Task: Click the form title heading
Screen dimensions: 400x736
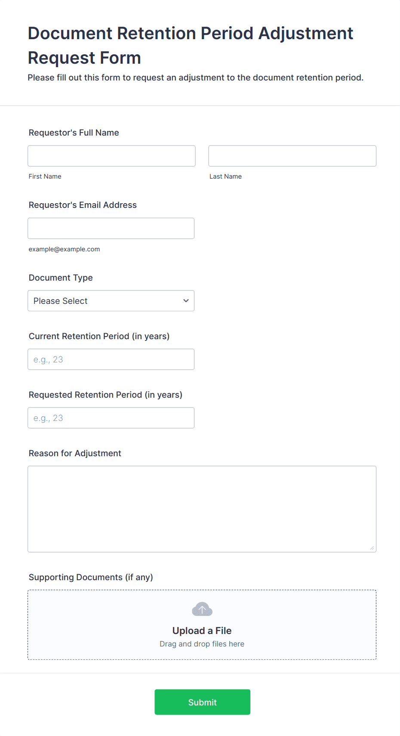Action: [x=191, y=45]
